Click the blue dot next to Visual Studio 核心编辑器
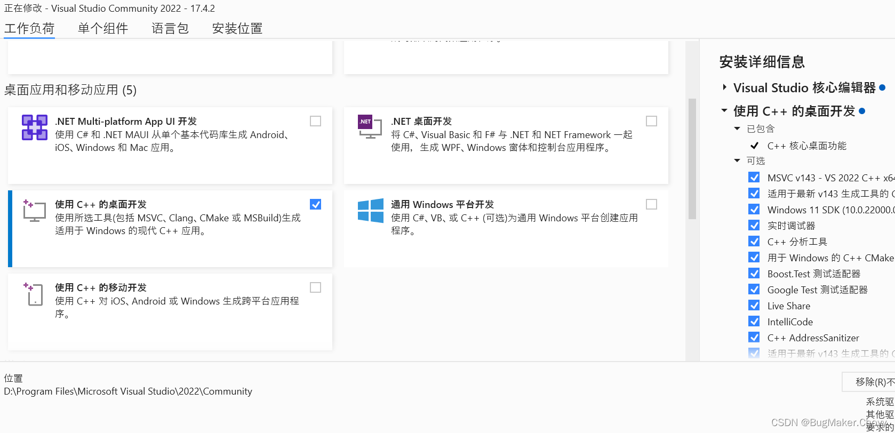The height and width of the screenshot is (433, 895). [x=882, y=87]
